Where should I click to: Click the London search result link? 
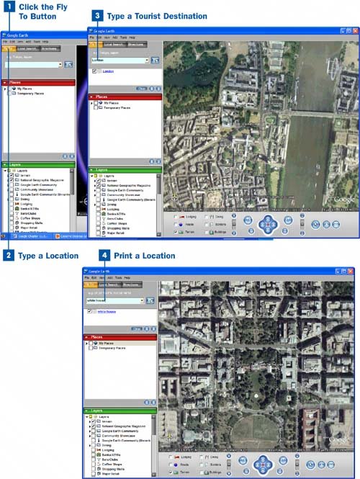tap(108, 71)
